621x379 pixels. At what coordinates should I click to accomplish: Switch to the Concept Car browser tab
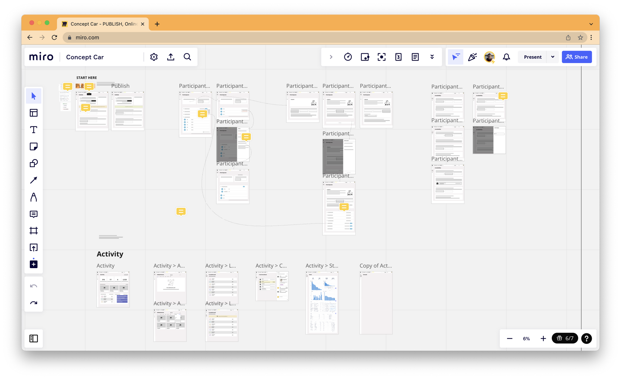point(102,24)
